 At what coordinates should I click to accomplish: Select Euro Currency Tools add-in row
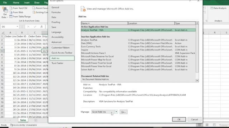[138, 47]
